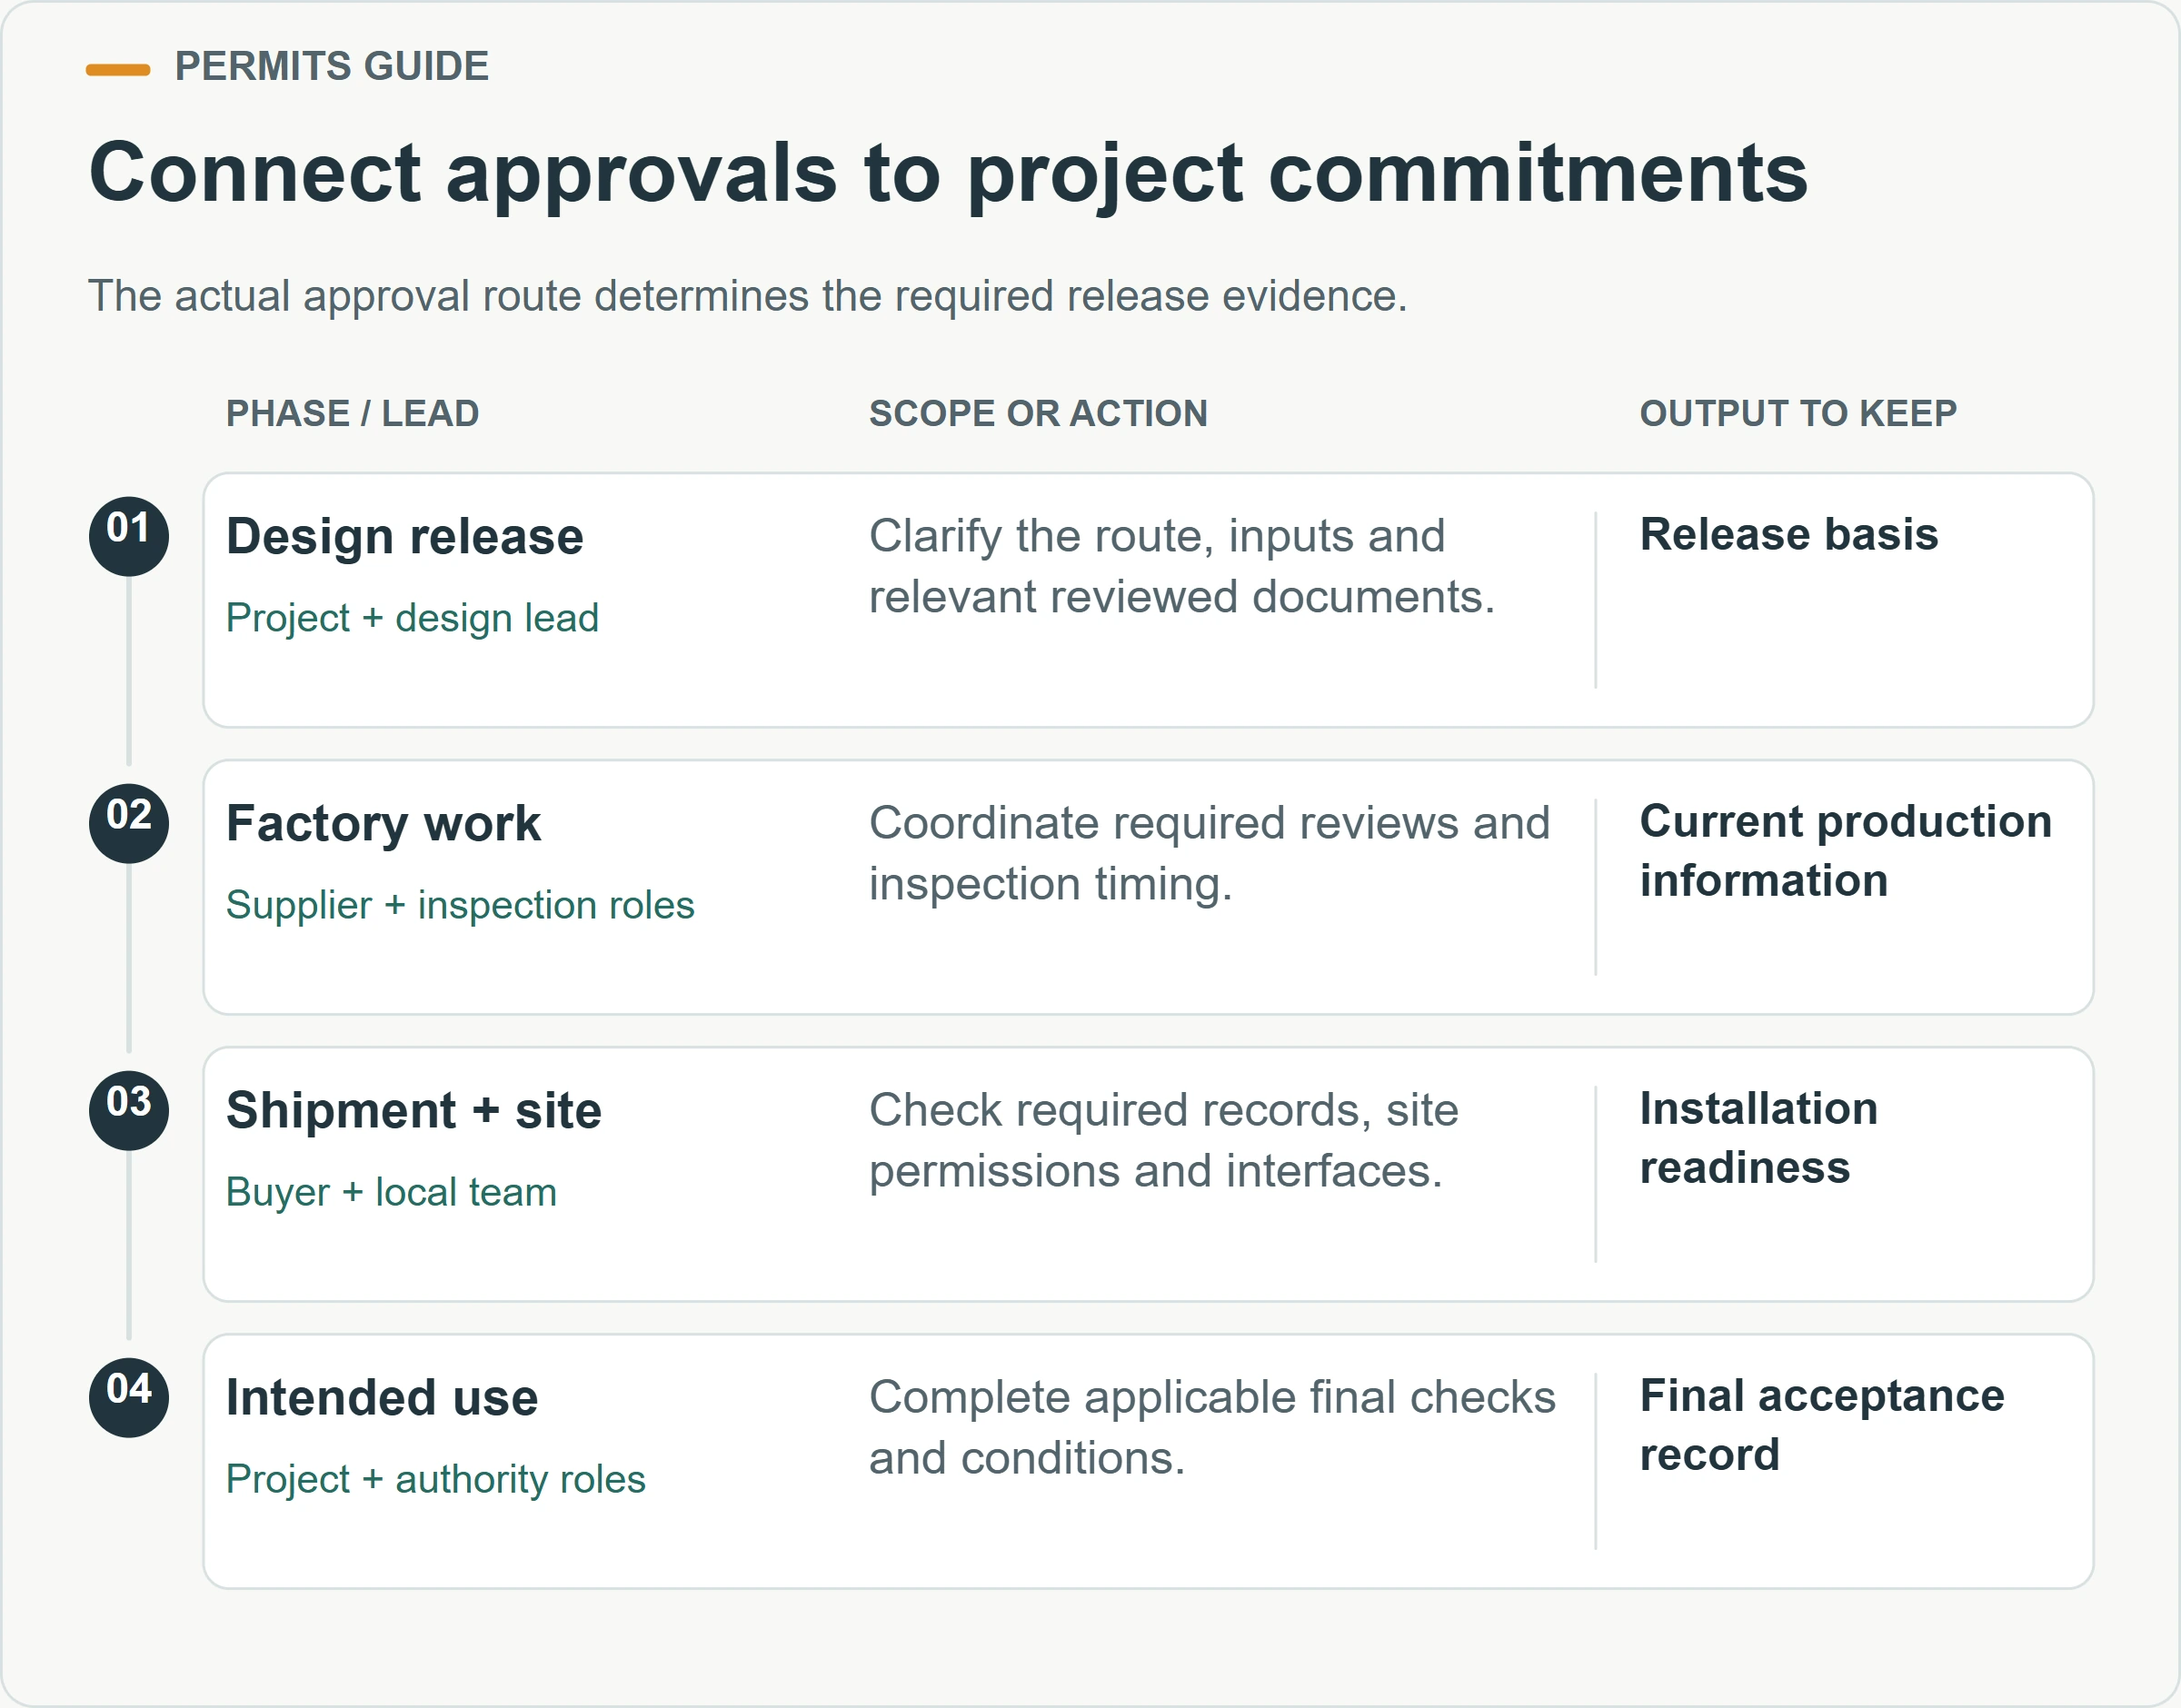Click the 'Check required records' description

[1164, 1140]
